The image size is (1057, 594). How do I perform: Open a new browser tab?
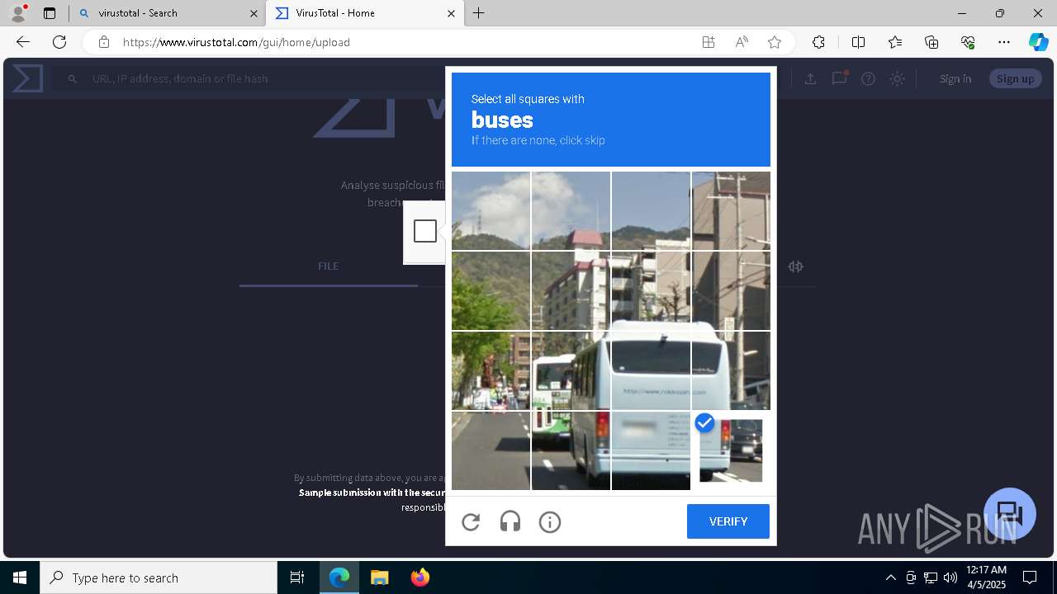point(479,13)
